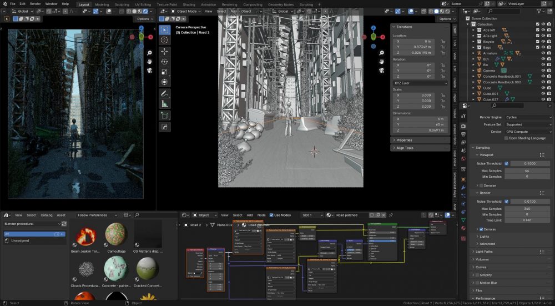Image resolution: width=555 pixels, height=306 pixels.
Task: Open the Output properties tab icon
Action: 463,134
